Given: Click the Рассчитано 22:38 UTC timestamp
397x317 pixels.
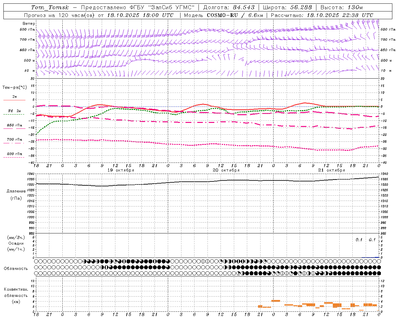Looking at the screenshot, I should click(322, 15).
